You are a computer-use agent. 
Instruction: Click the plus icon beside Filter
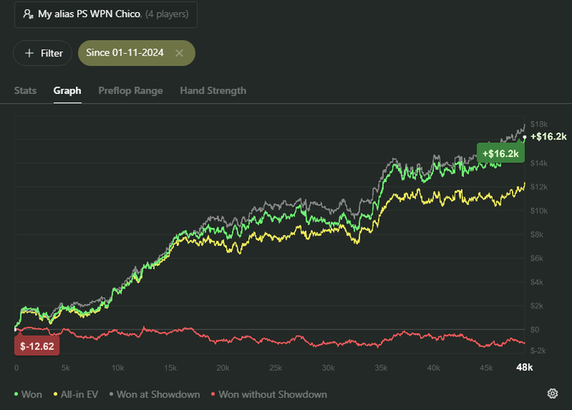coord(29,53)
